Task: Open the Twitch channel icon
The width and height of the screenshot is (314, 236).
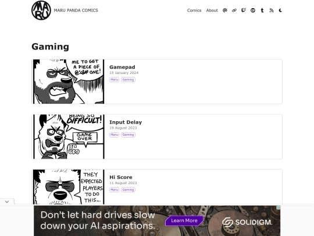Action: point(244,10)
